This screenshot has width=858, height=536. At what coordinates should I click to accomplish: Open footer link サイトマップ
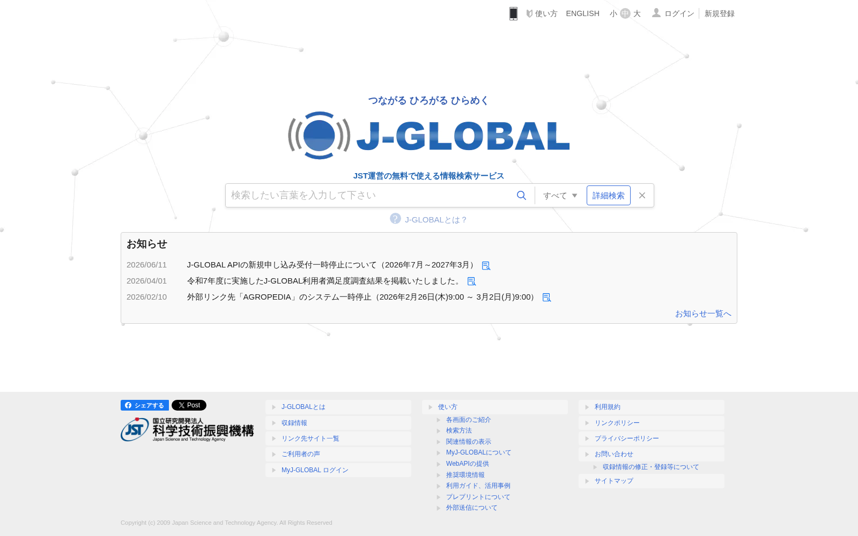[651, 481]
